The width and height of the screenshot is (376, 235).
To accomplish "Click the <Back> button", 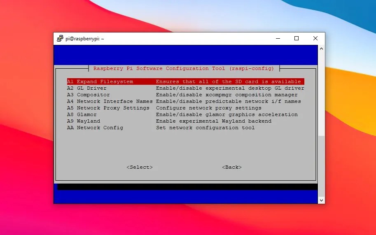I will (231, 167).
